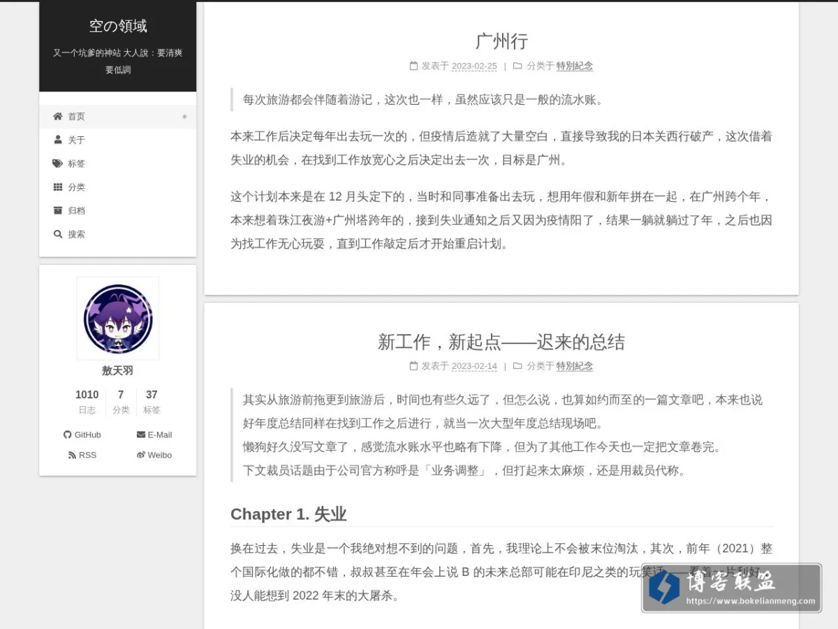Click folder icon in 广州行 post meta
This screenshot has height=629, width=838.
pyautogui.click(x=517, y=66)
